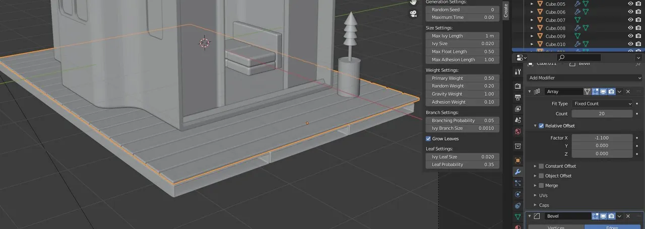Image resolution: width=645 pixels, height=229 pixels.
Task: Open the Create sidebar tab
Action: [506, 11]
